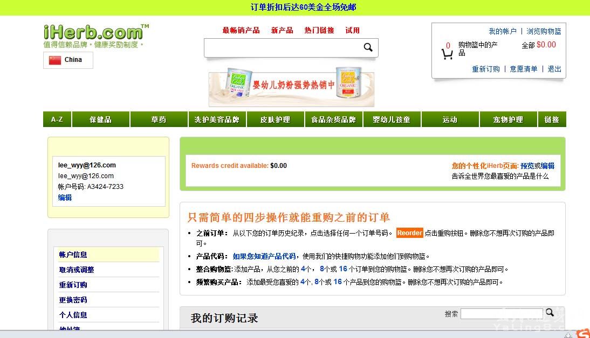The height and width of the screenshot is (338, 590).
Task: Click 8个 in the 频繁购买产品 line
Action: [x=319, y=281]
